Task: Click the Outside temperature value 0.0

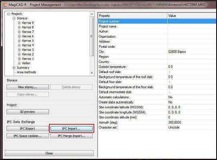Action: [170, 67]
